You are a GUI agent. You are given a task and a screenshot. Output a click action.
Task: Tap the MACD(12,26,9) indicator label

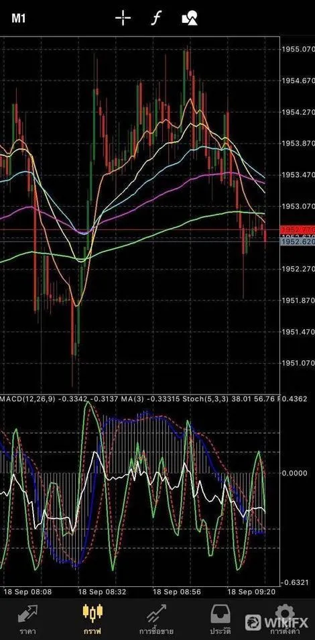[x=27, y=398]
